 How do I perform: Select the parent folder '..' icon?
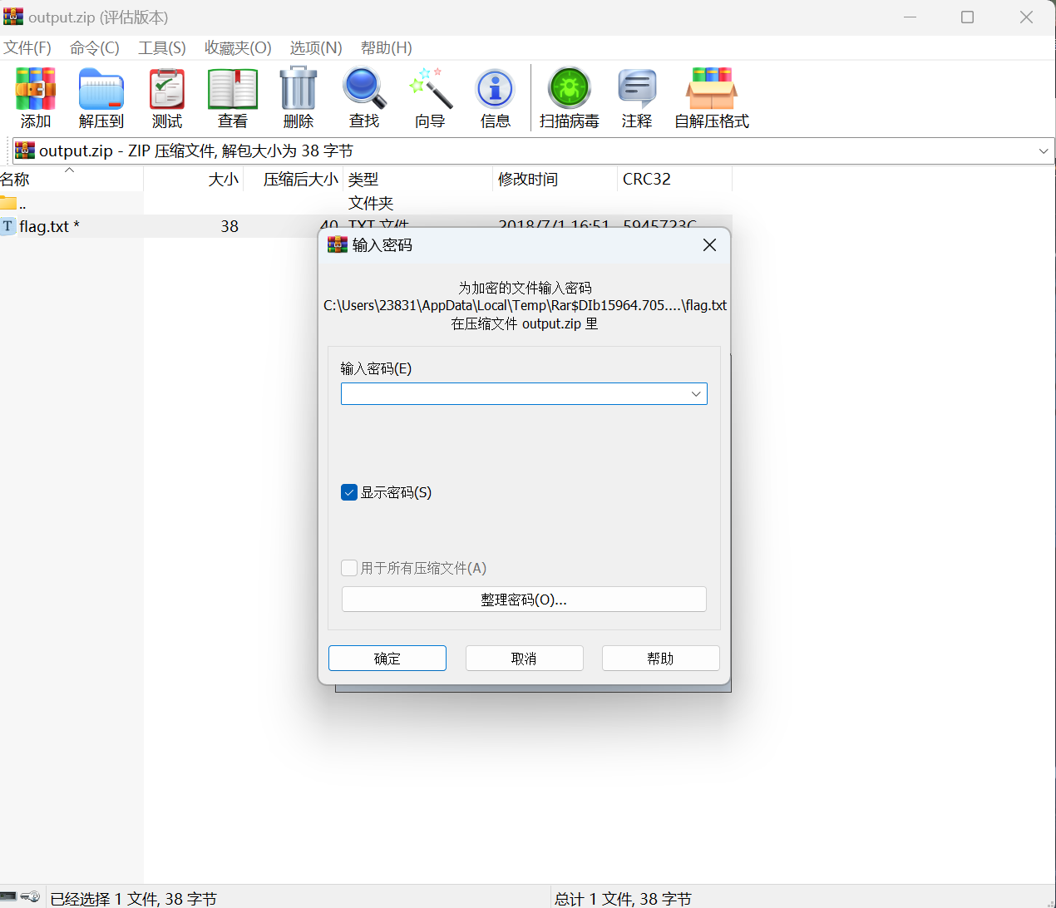click(8, 203)
